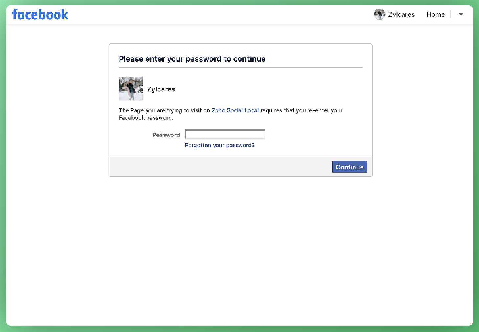Click the blank navbar space beside logo
Viewport: 479px width, 332px height.
click(220, 14)
